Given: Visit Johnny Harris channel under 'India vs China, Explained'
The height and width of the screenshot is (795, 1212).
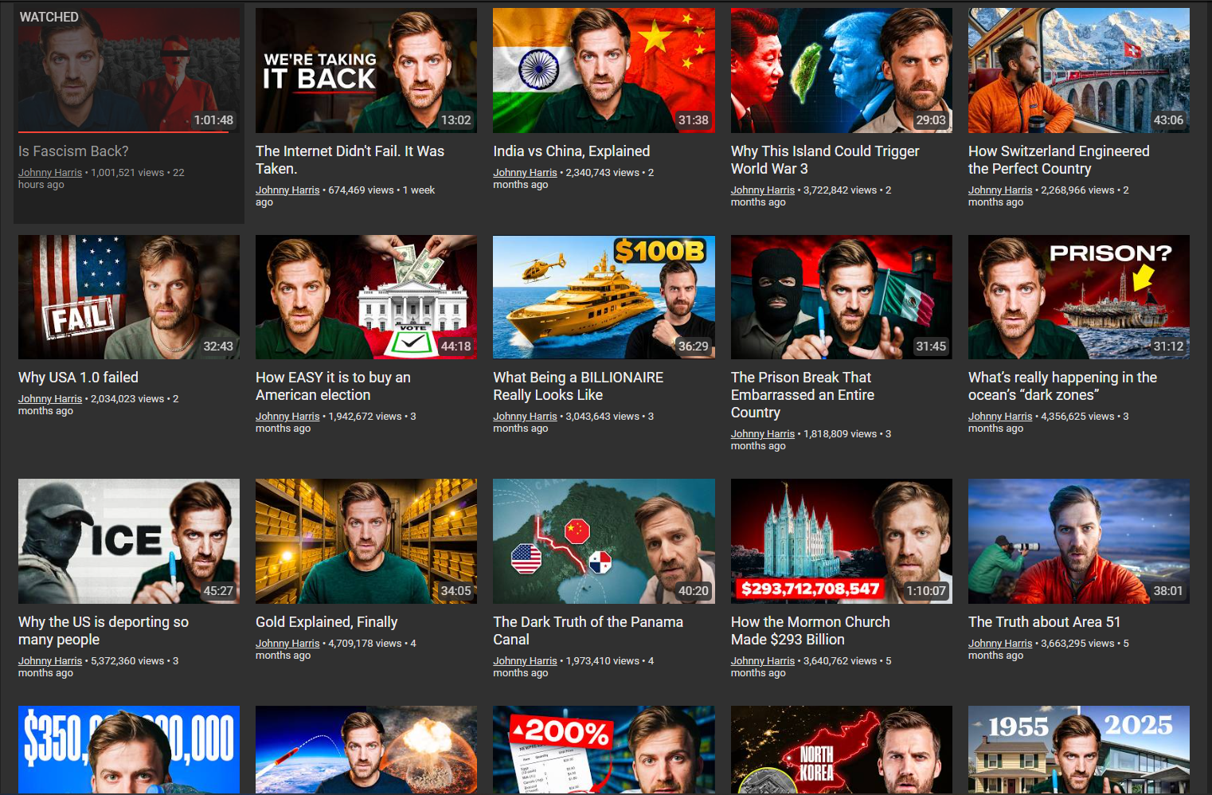Looking at the screenshot, I should (525, 173).
